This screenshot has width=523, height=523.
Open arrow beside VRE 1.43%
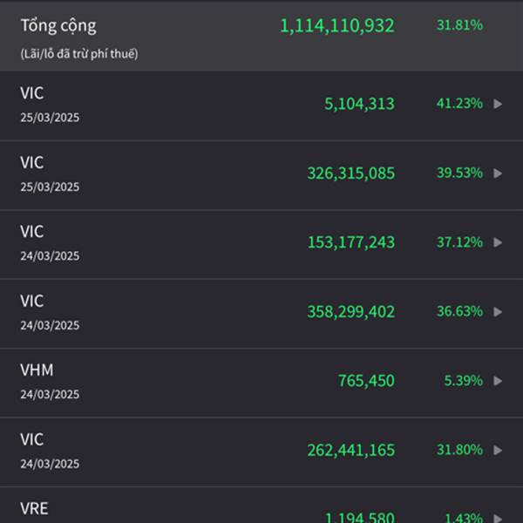(498, 519)
